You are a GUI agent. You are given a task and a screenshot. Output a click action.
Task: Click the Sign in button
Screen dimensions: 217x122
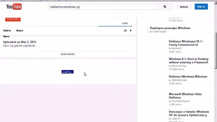point(201,7)
